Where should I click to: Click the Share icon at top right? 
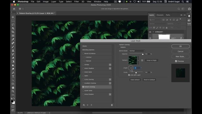click(x=189, y=9)
